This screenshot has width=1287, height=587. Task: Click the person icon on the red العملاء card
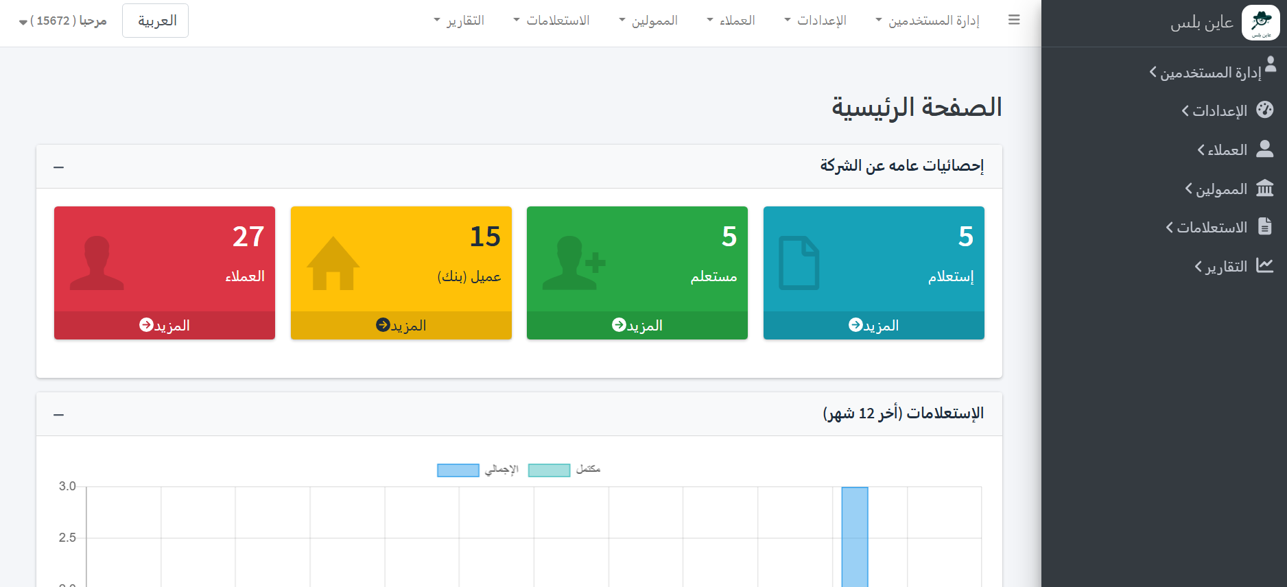(97, 263)
